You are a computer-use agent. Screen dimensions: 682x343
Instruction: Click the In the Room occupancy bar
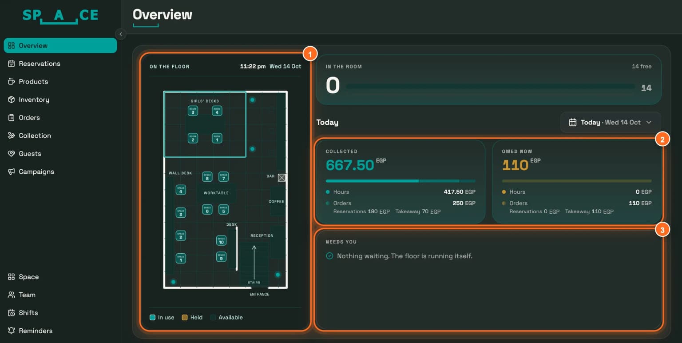(x=490, y=87)
